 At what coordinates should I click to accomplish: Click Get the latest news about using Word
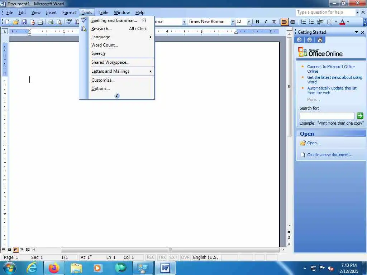[334, 80]
